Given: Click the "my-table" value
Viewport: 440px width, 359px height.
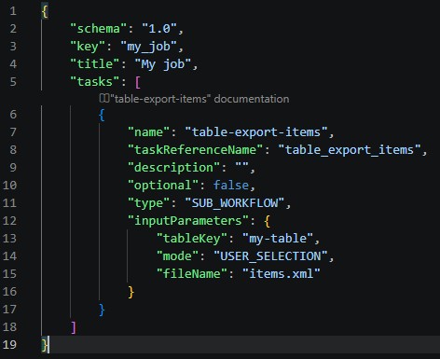Looking at the screenshot, I should tap(278, 239).
